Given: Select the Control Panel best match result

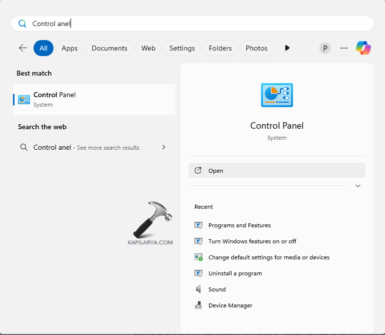Looking at the screenshot, I should (94, 99).
